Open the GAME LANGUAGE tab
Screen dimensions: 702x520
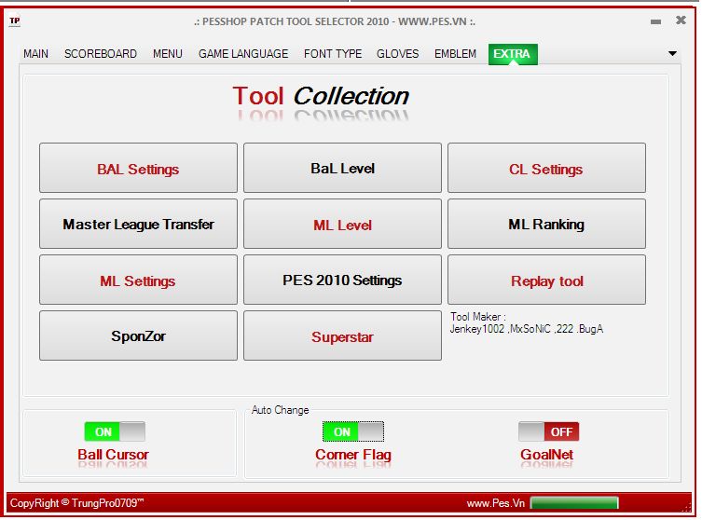[243, 54]
